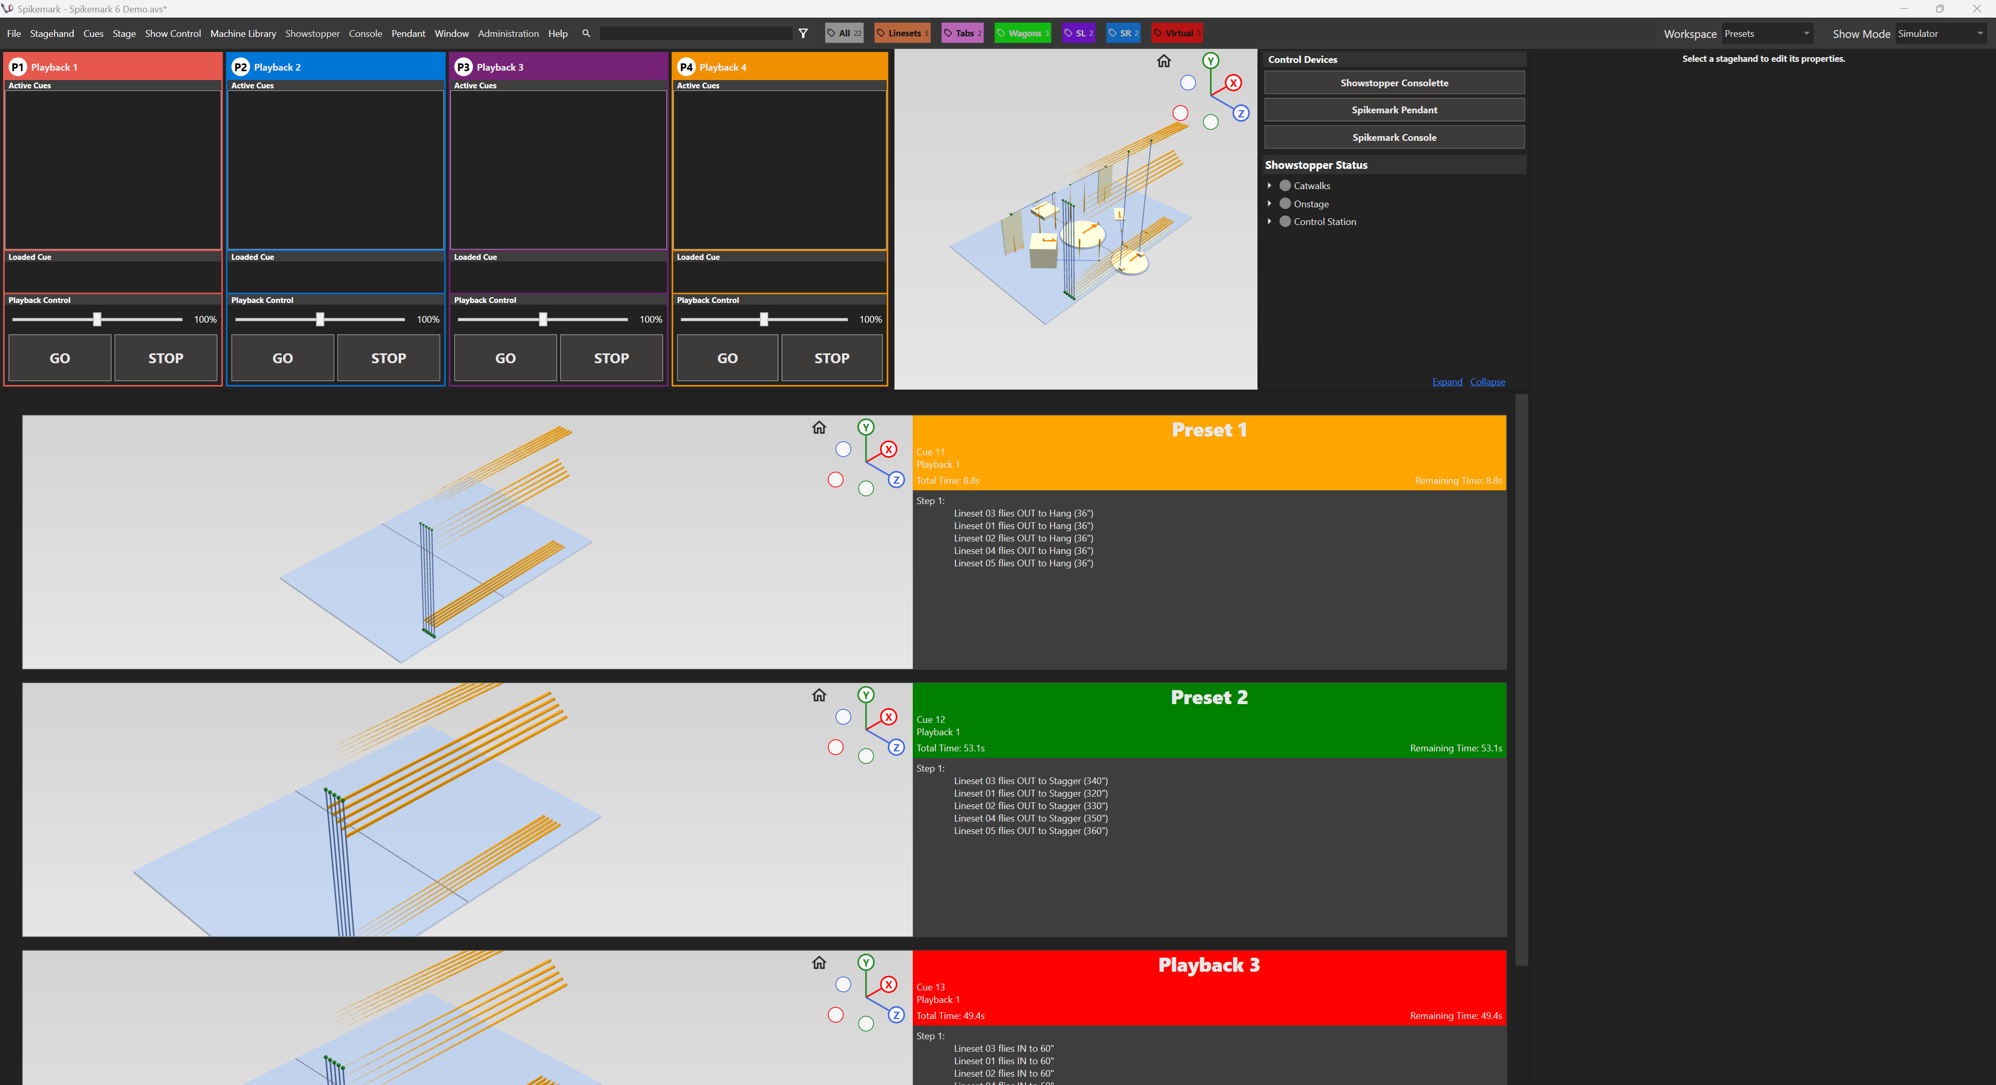Click red empty axis circle in Preset 1 view
Screen dimensions: 1996x1085
pyautogui.click(x=835, y=480)
